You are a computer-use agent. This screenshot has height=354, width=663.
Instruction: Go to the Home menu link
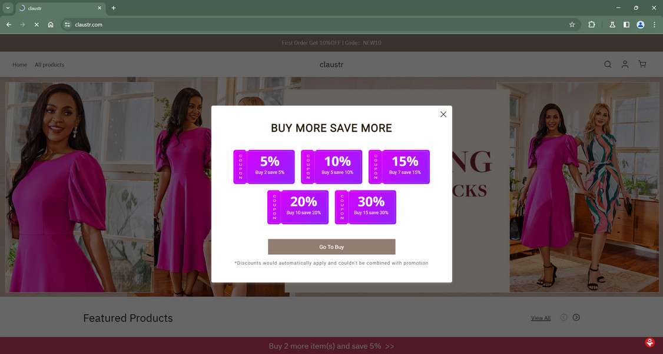click(x=20, y=65)
